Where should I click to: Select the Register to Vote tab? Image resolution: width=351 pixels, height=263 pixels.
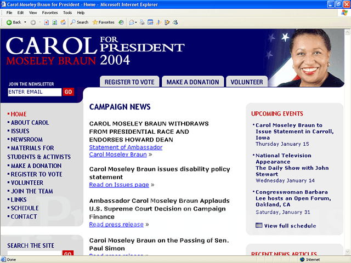pyautogui.click(x=129, y=82)
